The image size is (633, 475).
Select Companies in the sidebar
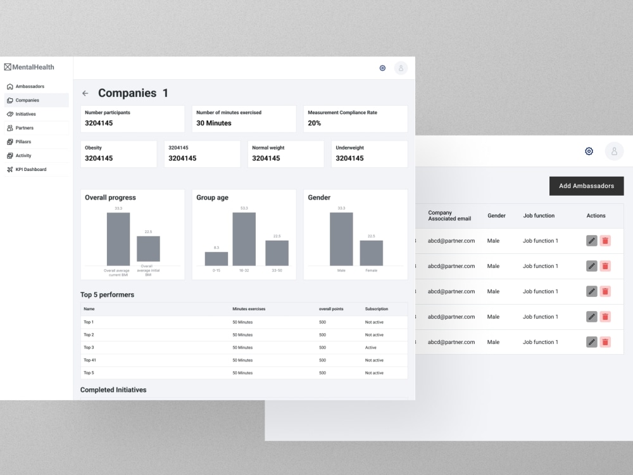(36, 100)
